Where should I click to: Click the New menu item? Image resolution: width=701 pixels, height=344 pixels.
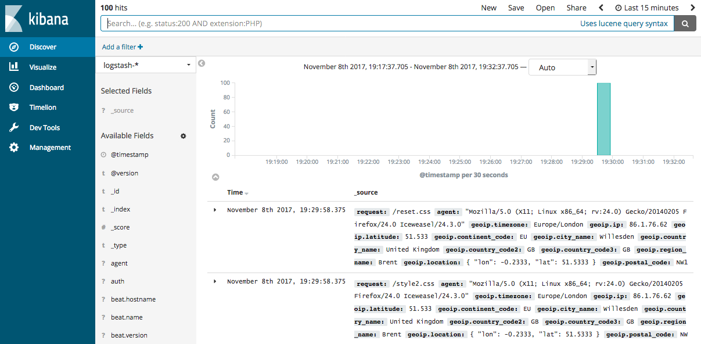coord(488,8)
